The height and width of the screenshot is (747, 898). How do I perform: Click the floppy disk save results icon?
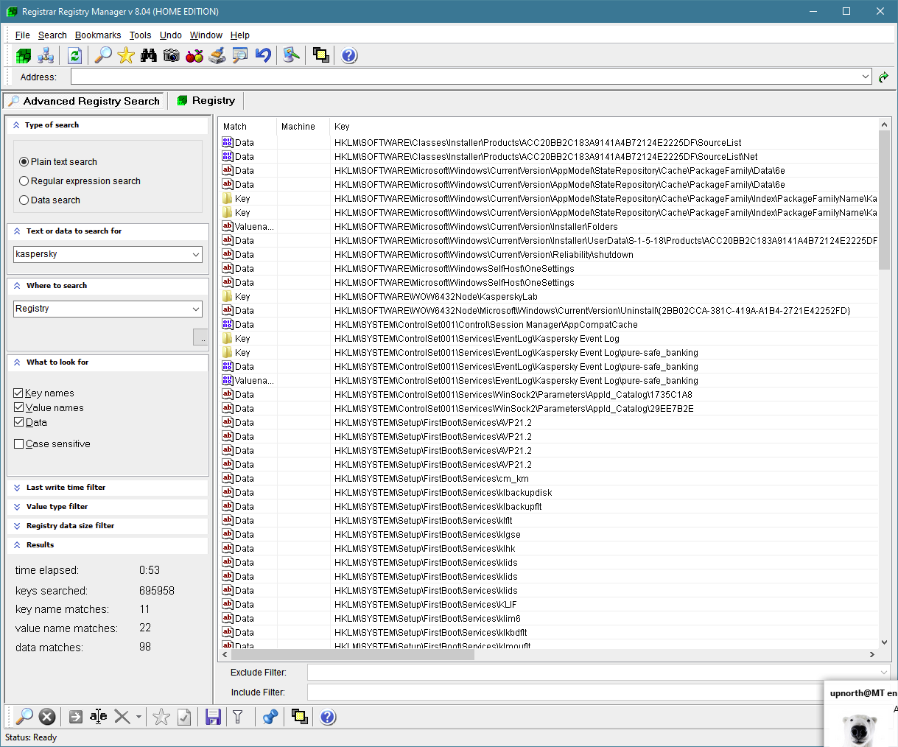[213, 717]
